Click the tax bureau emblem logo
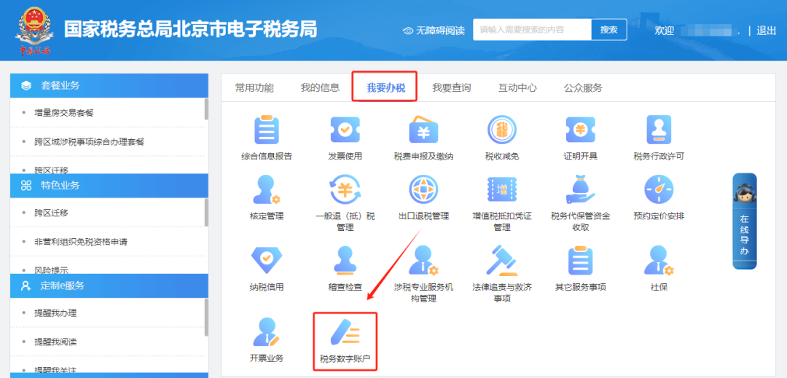The width and height of the screenshot is (787, 378). click(36, 30)
